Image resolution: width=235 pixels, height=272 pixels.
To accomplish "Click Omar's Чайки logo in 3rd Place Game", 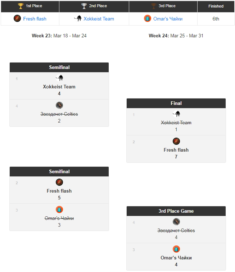I will click(x=176, y=249).
